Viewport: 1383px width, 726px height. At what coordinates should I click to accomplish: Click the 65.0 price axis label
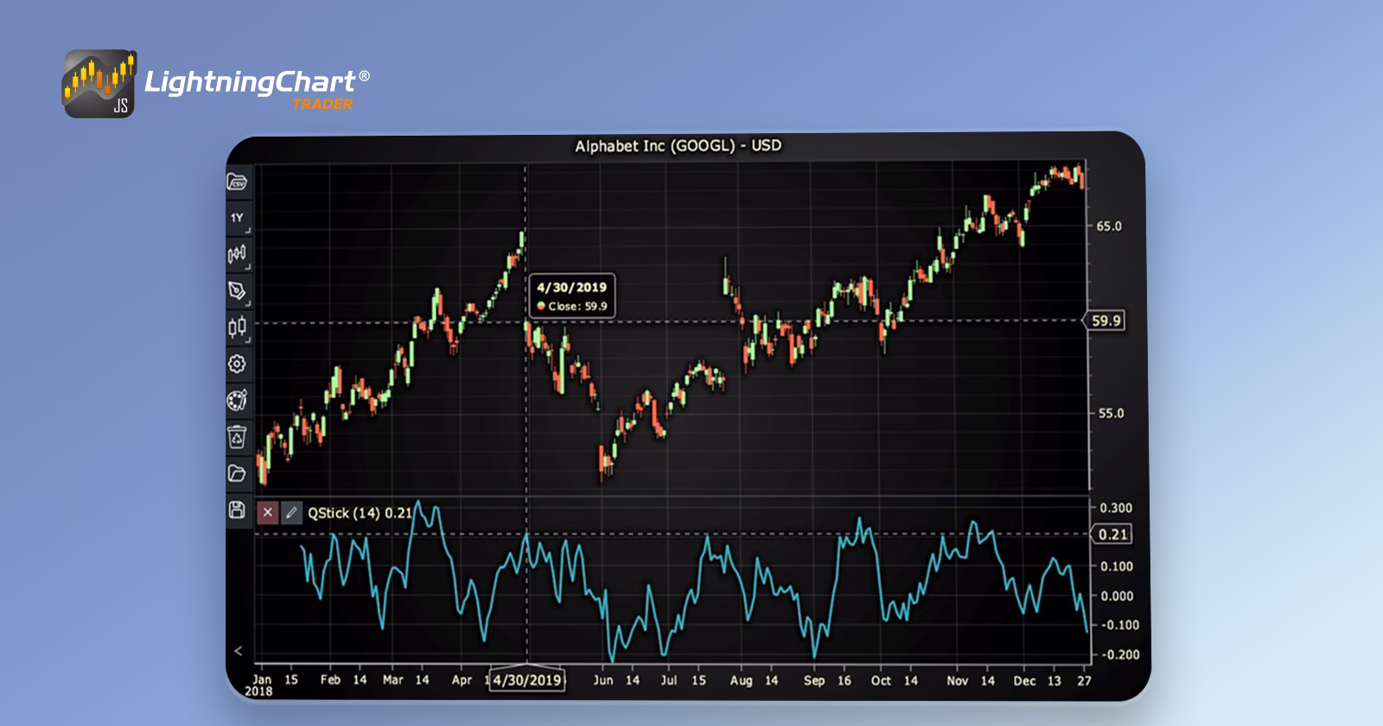(1110, 226)
